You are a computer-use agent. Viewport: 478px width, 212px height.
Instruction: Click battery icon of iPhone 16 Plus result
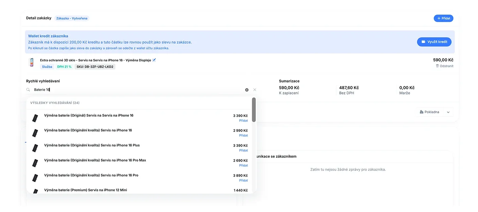click(35, 148)
